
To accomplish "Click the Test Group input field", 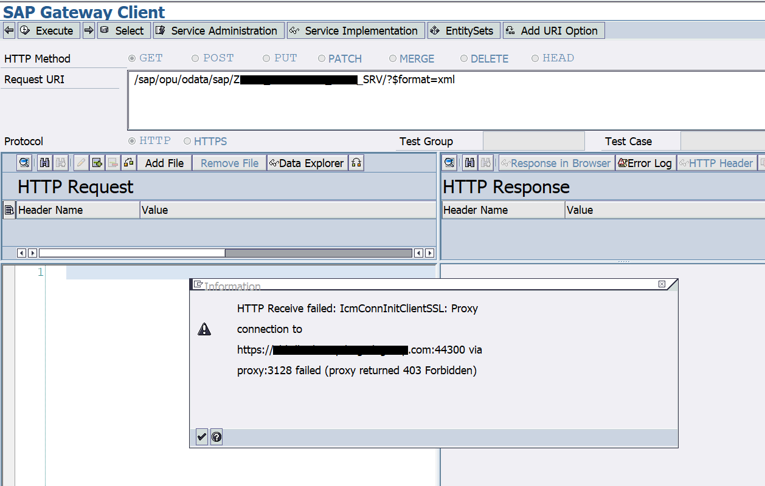I will tap(533, 141).
